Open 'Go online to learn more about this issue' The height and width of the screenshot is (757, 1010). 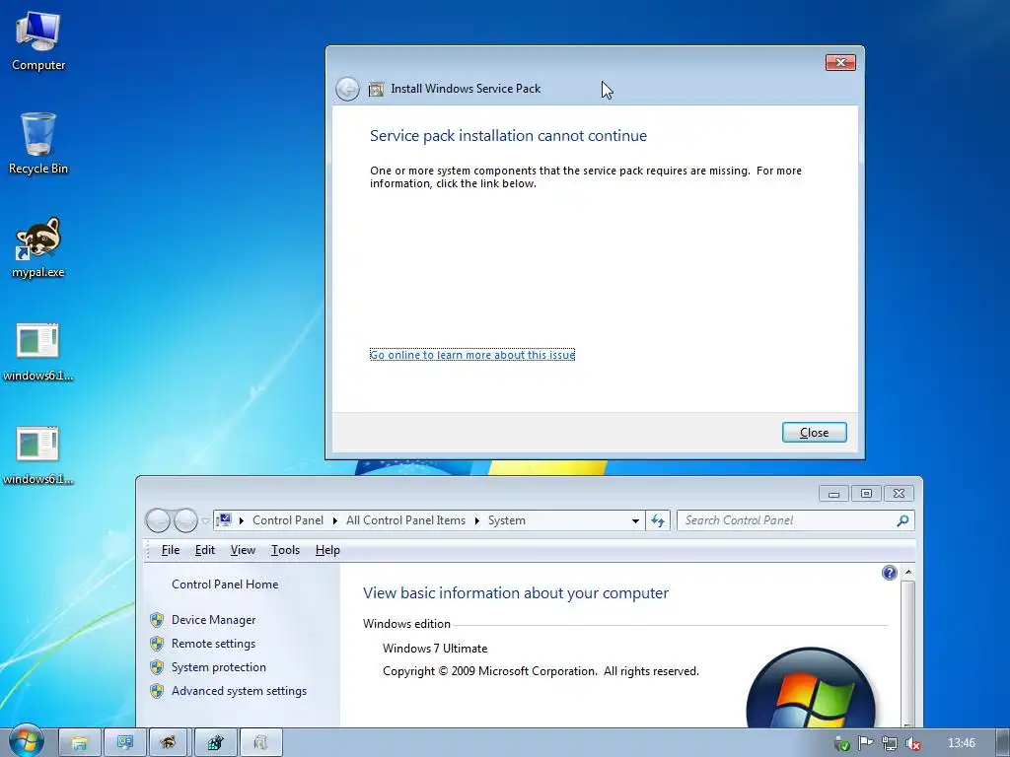pyautogui.click(x=472, y=355)
